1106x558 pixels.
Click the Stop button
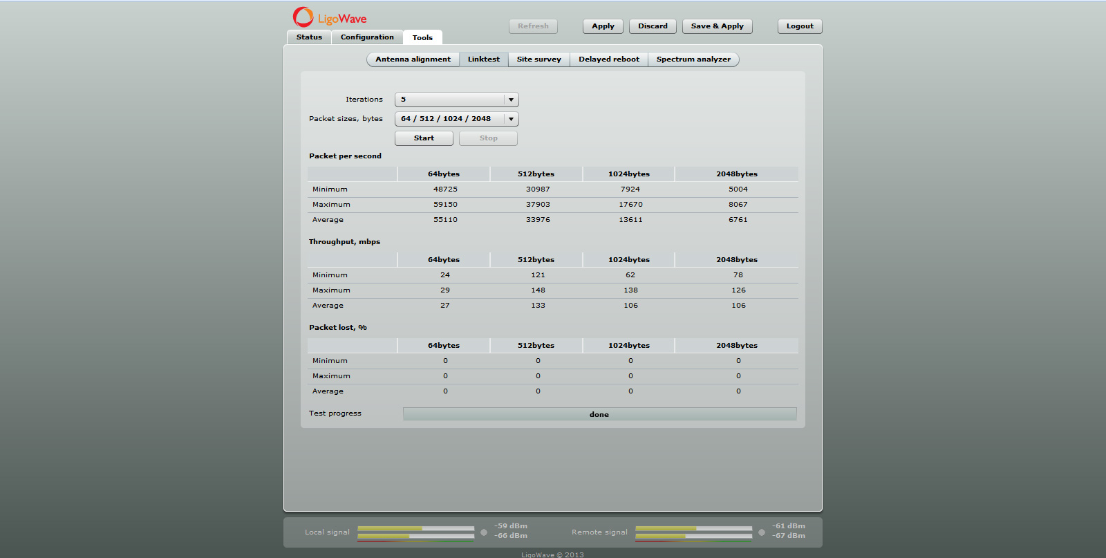click(x=488, y=138)
